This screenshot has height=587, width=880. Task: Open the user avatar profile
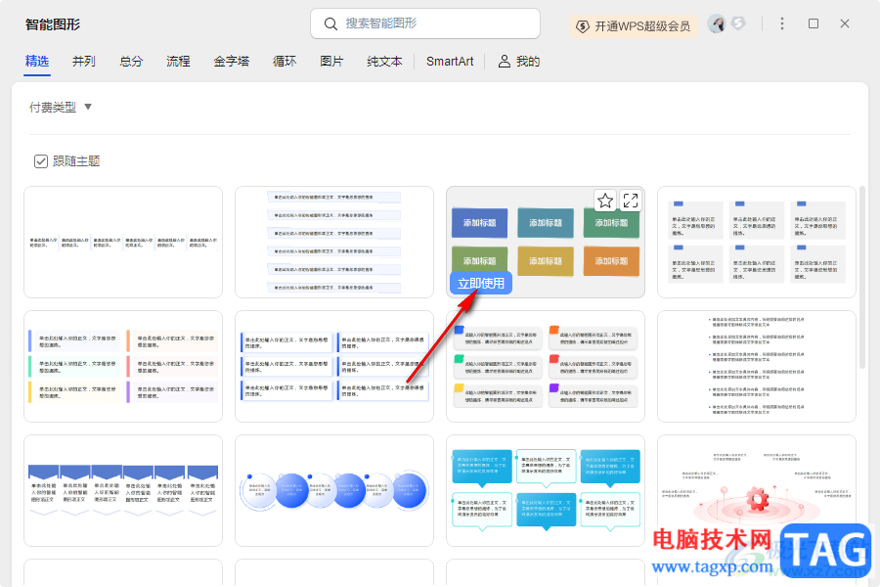[x=716, y=23]
